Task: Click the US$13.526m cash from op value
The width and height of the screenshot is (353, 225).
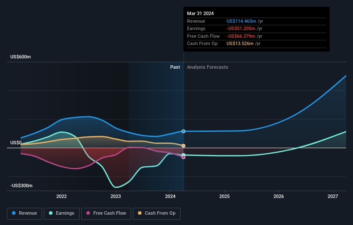Action: click(x=240, y=44)
